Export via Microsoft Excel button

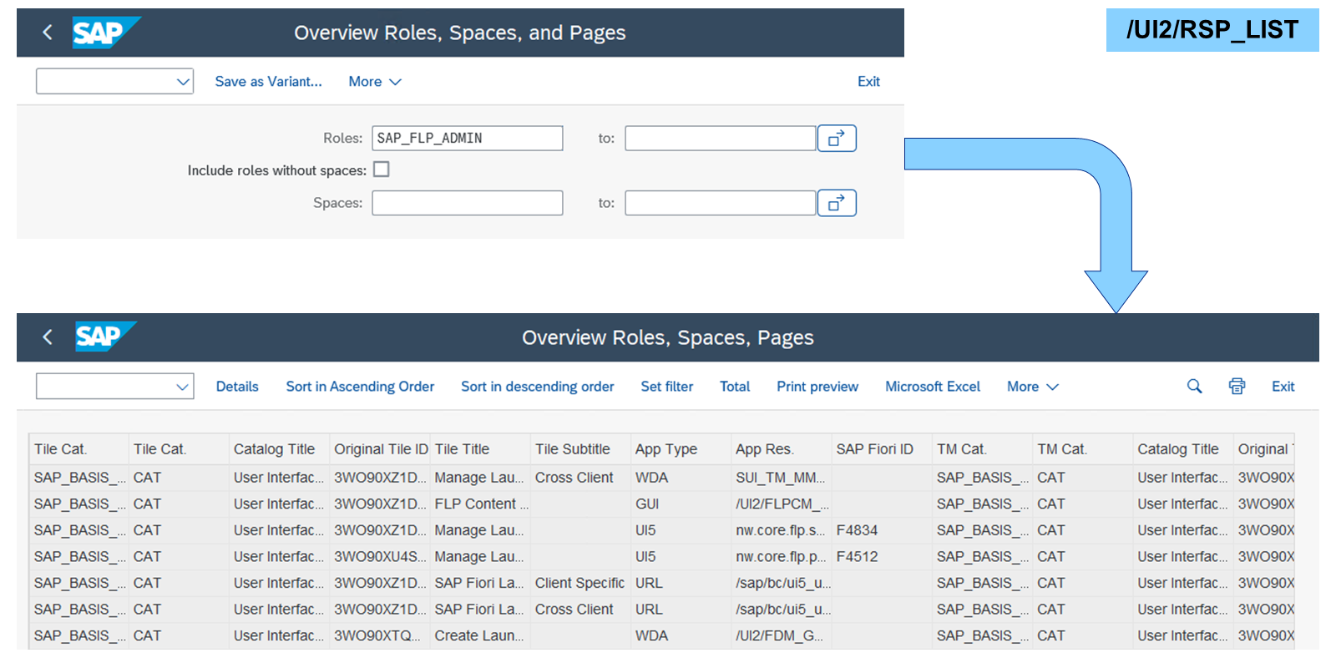[x=933, y=387]
